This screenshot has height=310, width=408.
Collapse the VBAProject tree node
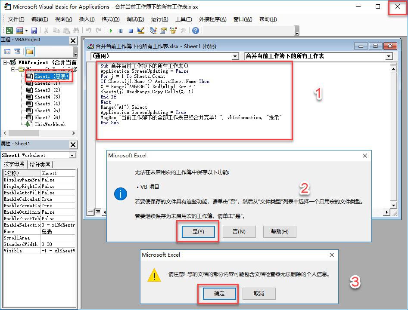click(5, 62)
